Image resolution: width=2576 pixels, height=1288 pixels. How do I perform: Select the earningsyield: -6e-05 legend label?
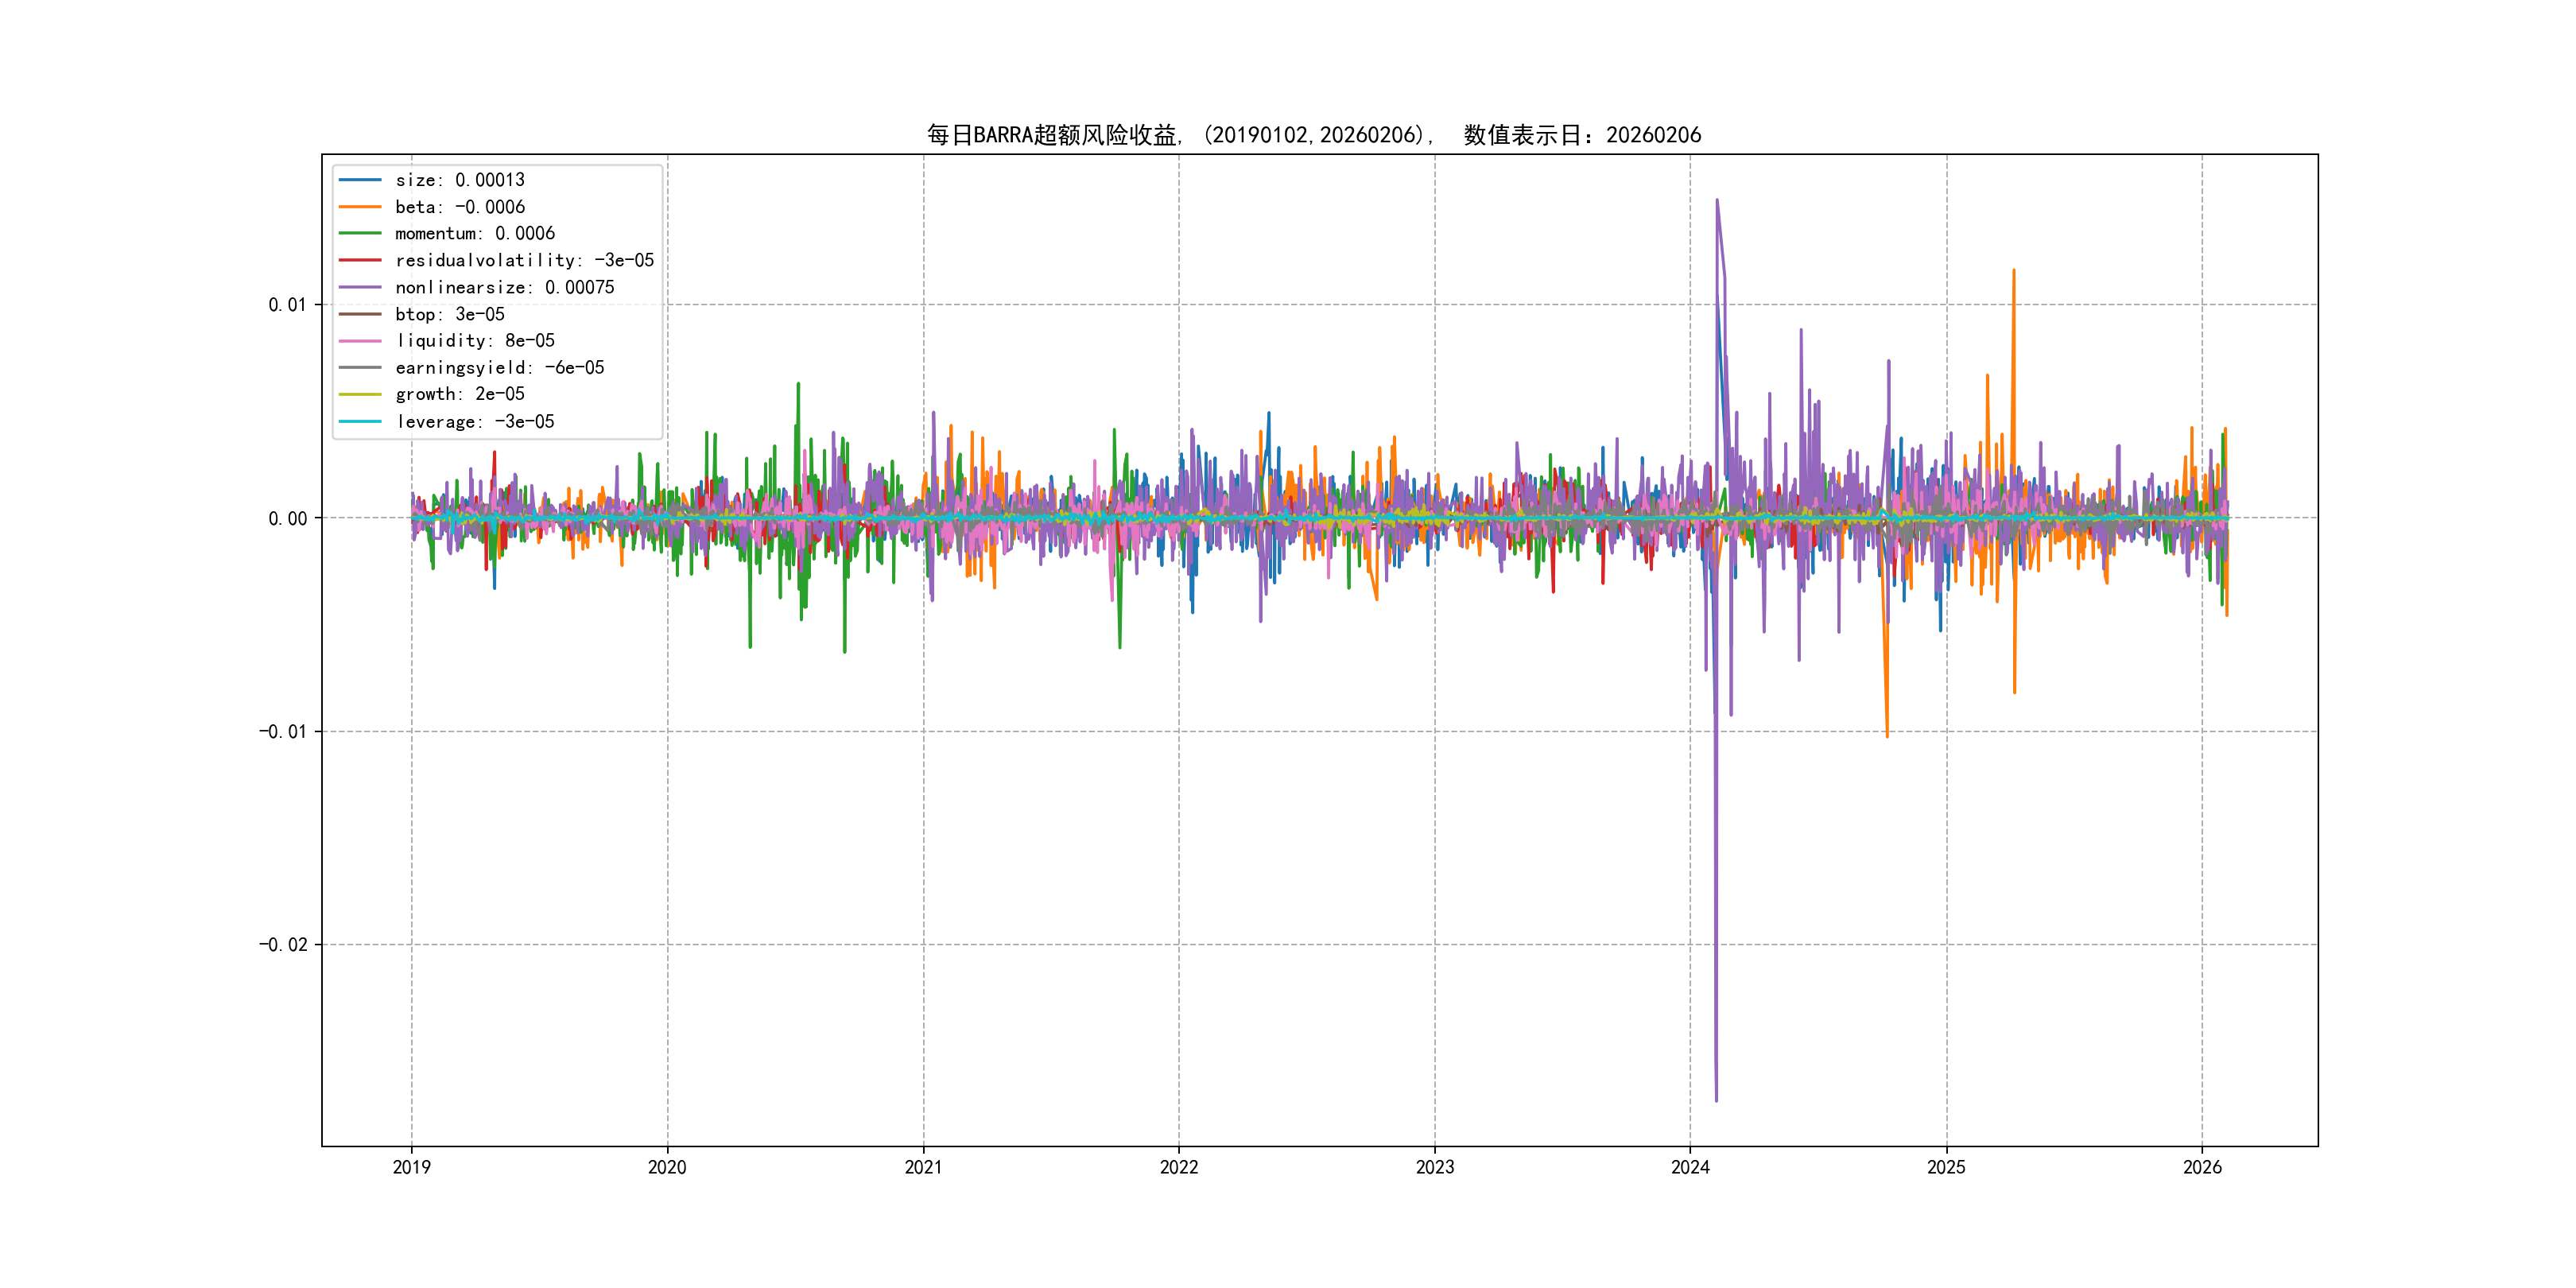[x=499, y=368]
